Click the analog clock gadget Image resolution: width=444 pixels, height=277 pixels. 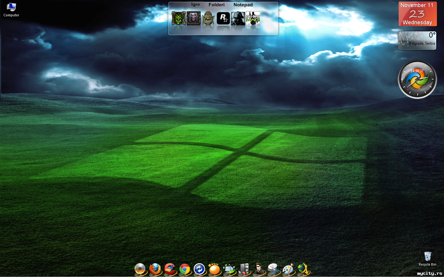(417, 80)
